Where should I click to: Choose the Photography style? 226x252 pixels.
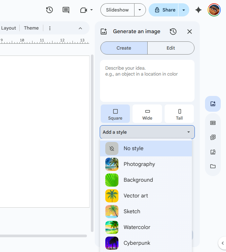(x=146, y=164)
